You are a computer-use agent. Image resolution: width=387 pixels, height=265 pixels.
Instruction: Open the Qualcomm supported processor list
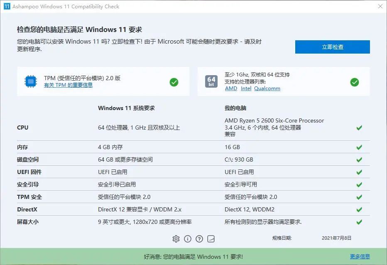tap(267, 88)
